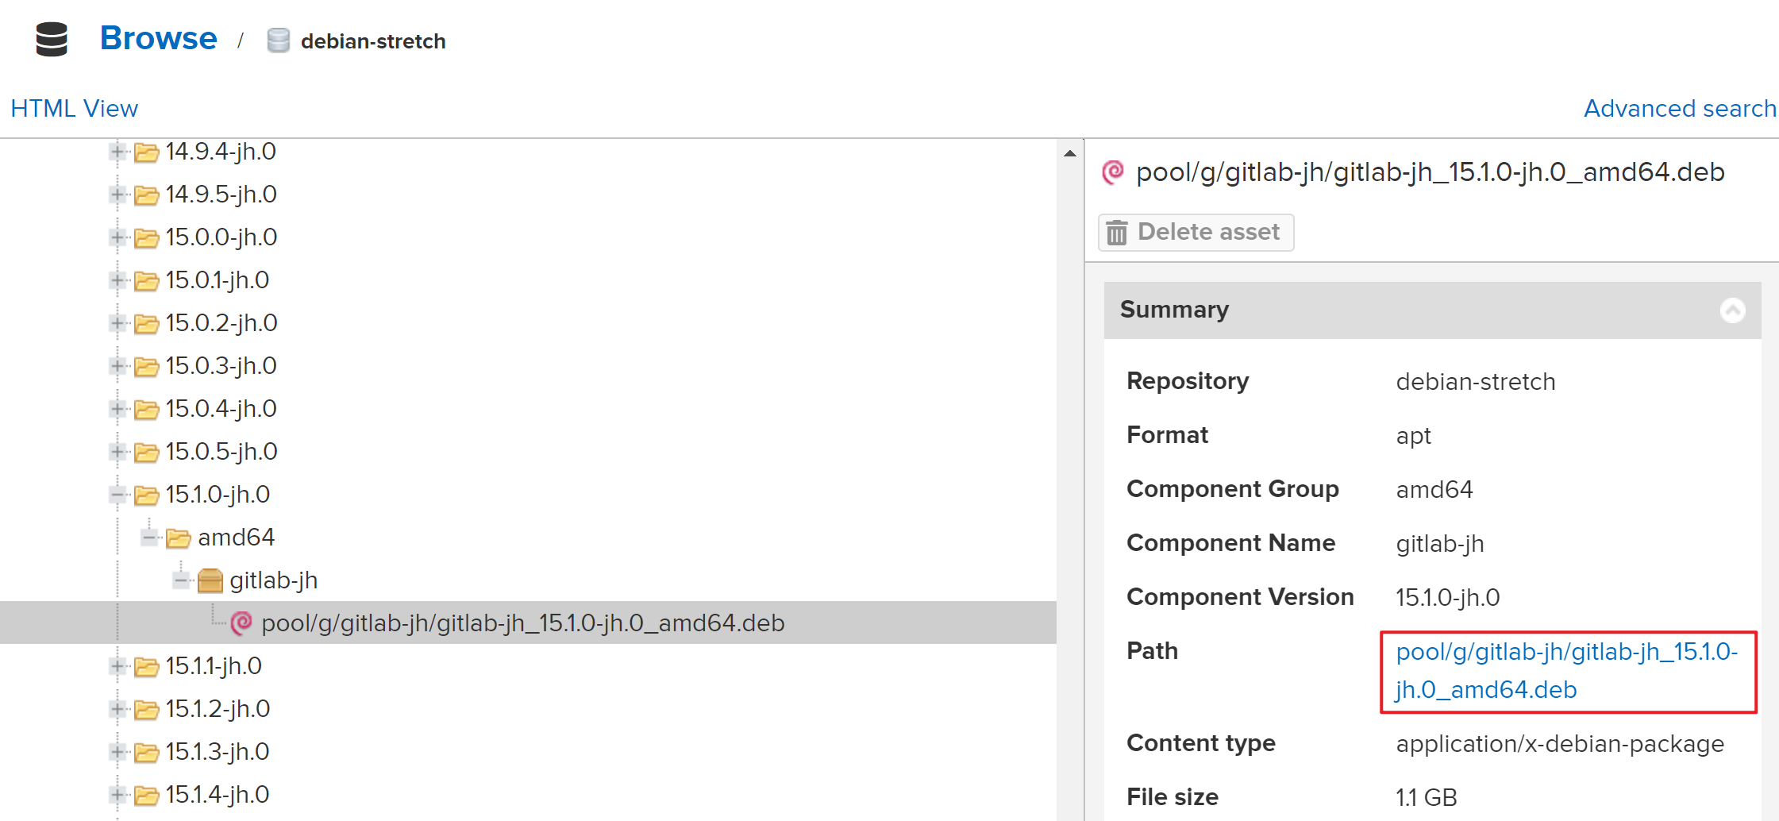The image size is (1779, 821).
Task: Open the amd64 folder icon
Action: [179, 537]
